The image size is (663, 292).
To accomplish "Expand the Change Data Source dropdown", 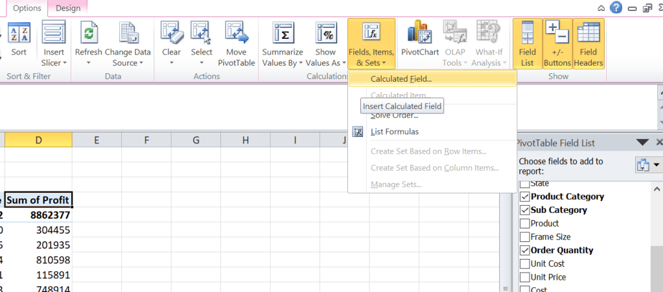I will tap(128, 63).
